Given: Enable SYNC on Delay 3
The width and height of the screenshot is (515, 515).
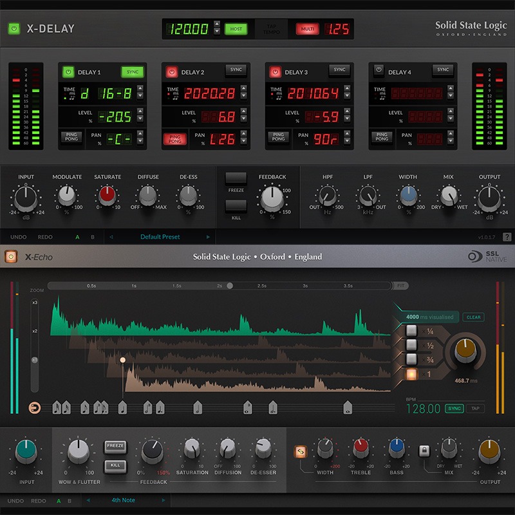Looking at the screenshot, I should (x=340, y=70).
